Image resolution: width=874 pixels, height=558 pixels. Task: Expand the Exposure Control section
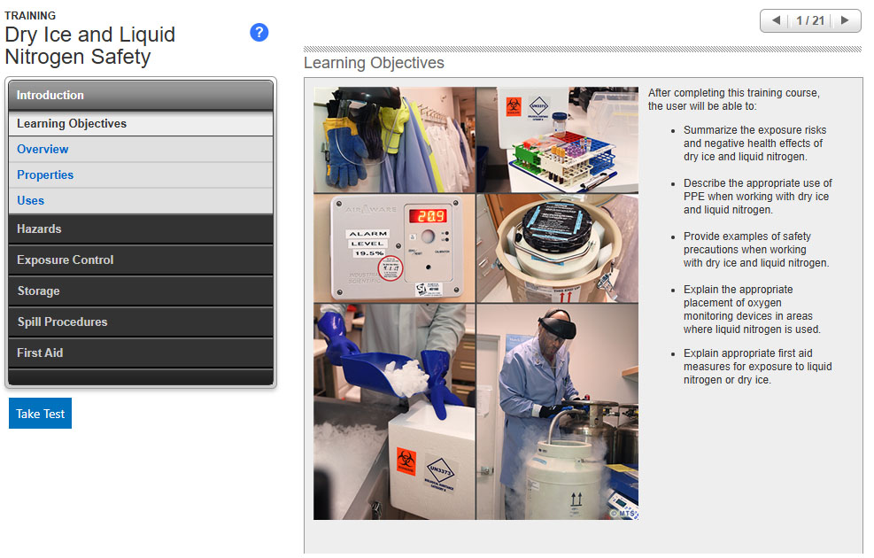click(x=141, y=260)
